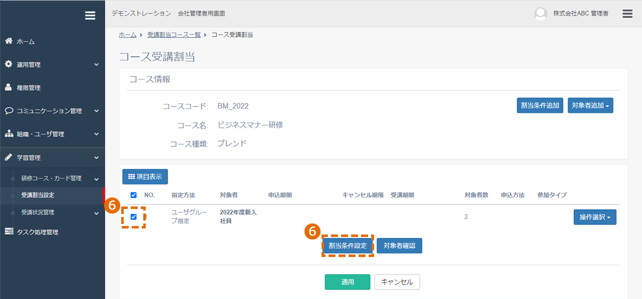Screen dimensions: 642x299
Task: Click the 株式会社ABC 管理者 user name
Action: (x=581, y=14)
